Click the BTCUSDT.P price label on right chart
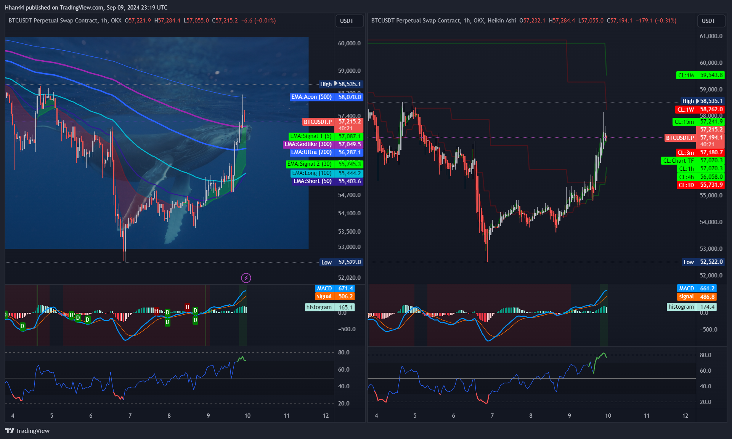The image size is (732, 439). click(680, 138)
